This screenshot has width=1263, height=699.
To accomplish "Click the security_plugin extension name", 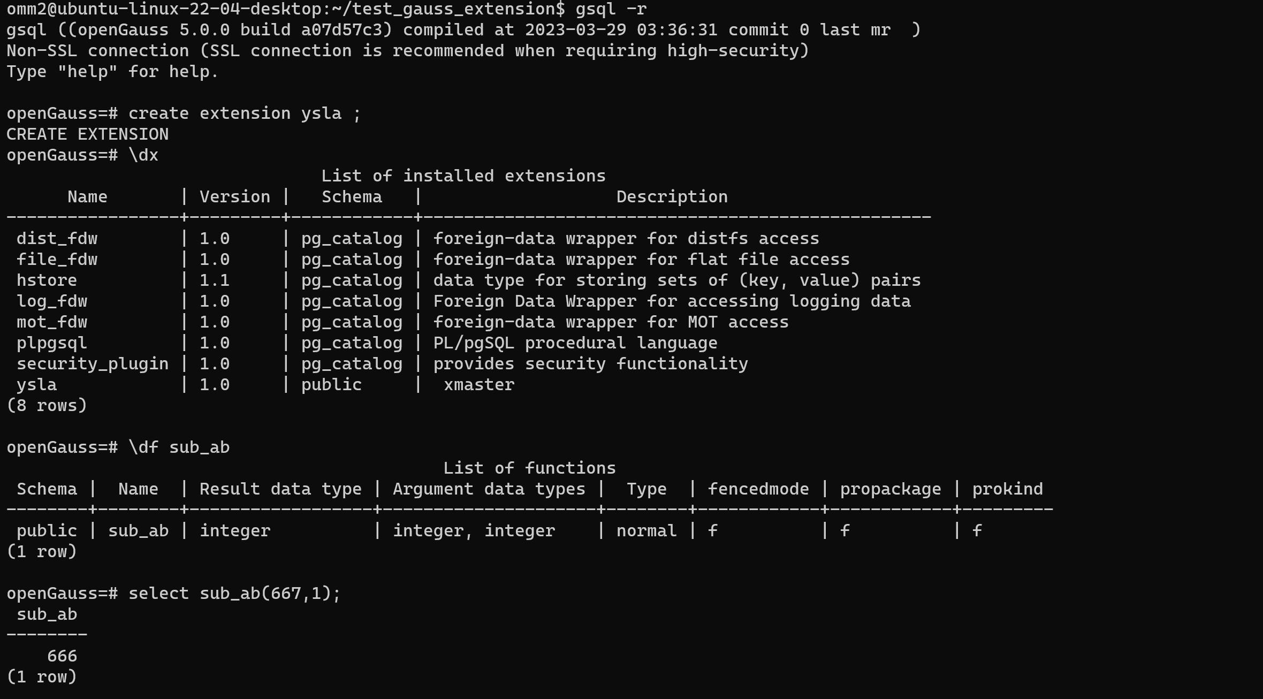I will point(93,364).
